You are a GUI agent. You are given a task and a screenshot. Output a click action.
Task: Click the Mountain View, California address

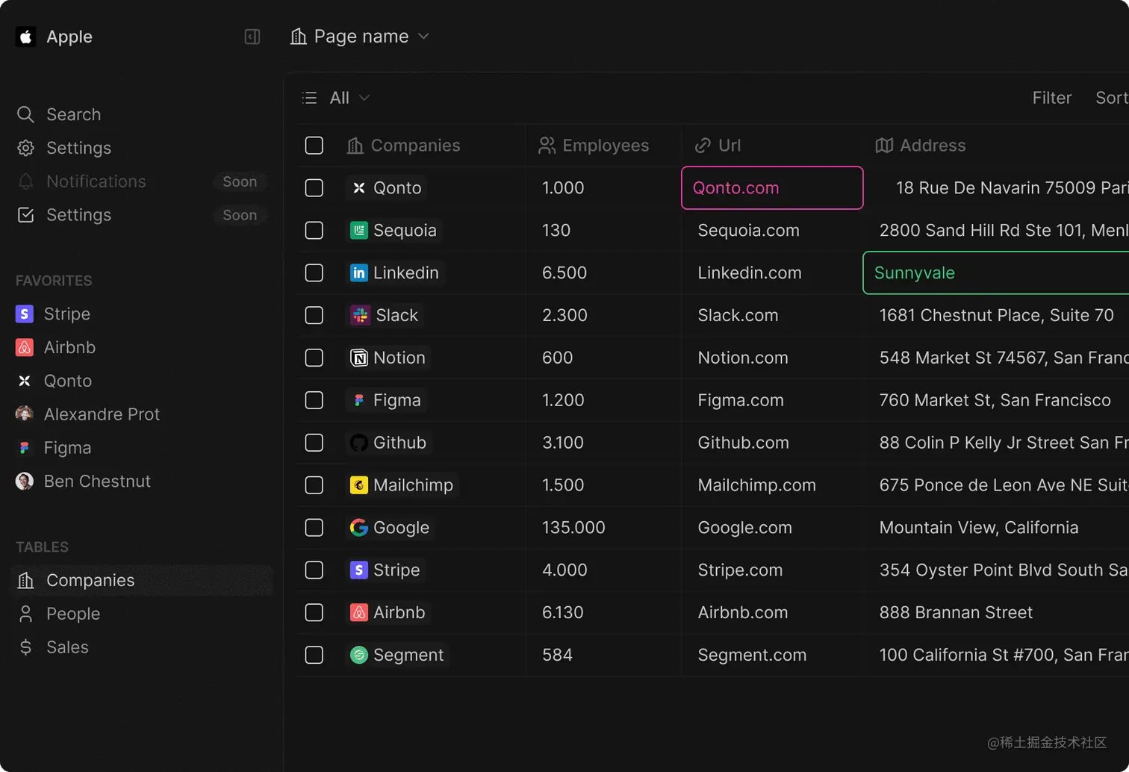pyautogui.click(x=978, y=528)
